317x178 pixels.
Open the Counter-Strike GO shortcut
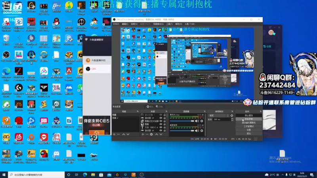31,156
